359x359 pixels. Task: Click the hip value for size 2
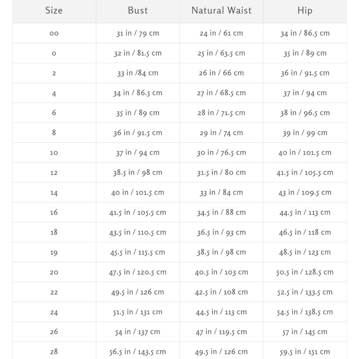305,73
